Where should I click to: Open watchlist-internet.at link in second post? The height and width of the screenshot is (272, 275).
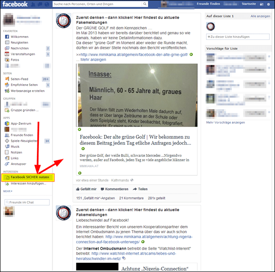126,256
